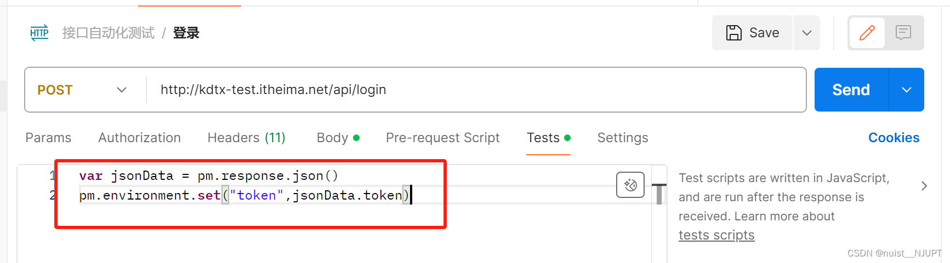The image size is (950, 263).
Task: Switch to edit mode pencil icon
Action: tap(867, 33)
